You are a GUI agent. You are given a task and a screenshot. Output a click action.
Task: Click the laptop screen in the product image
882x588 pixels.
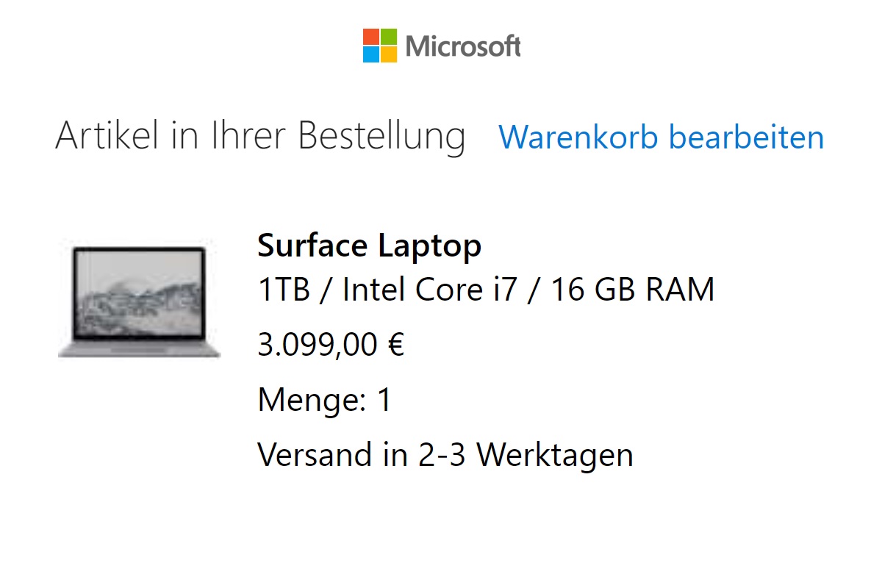click(139, 292)
